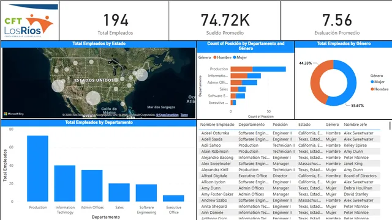Select the 'Anita Shepard' employee name
This screenshot has height=220, width=392.
click(214, 207)
